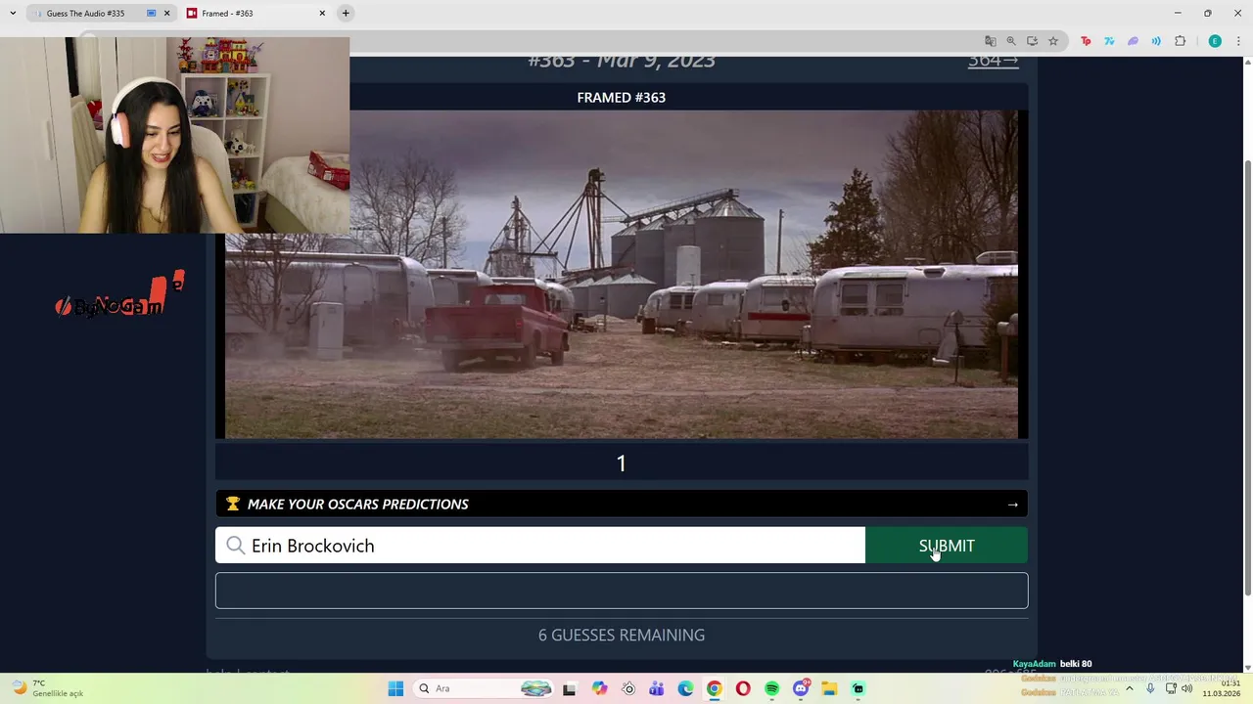Open Microsoft Edge in taskbar
This screenshot has width=1253, height=704.
pos(685,688)
